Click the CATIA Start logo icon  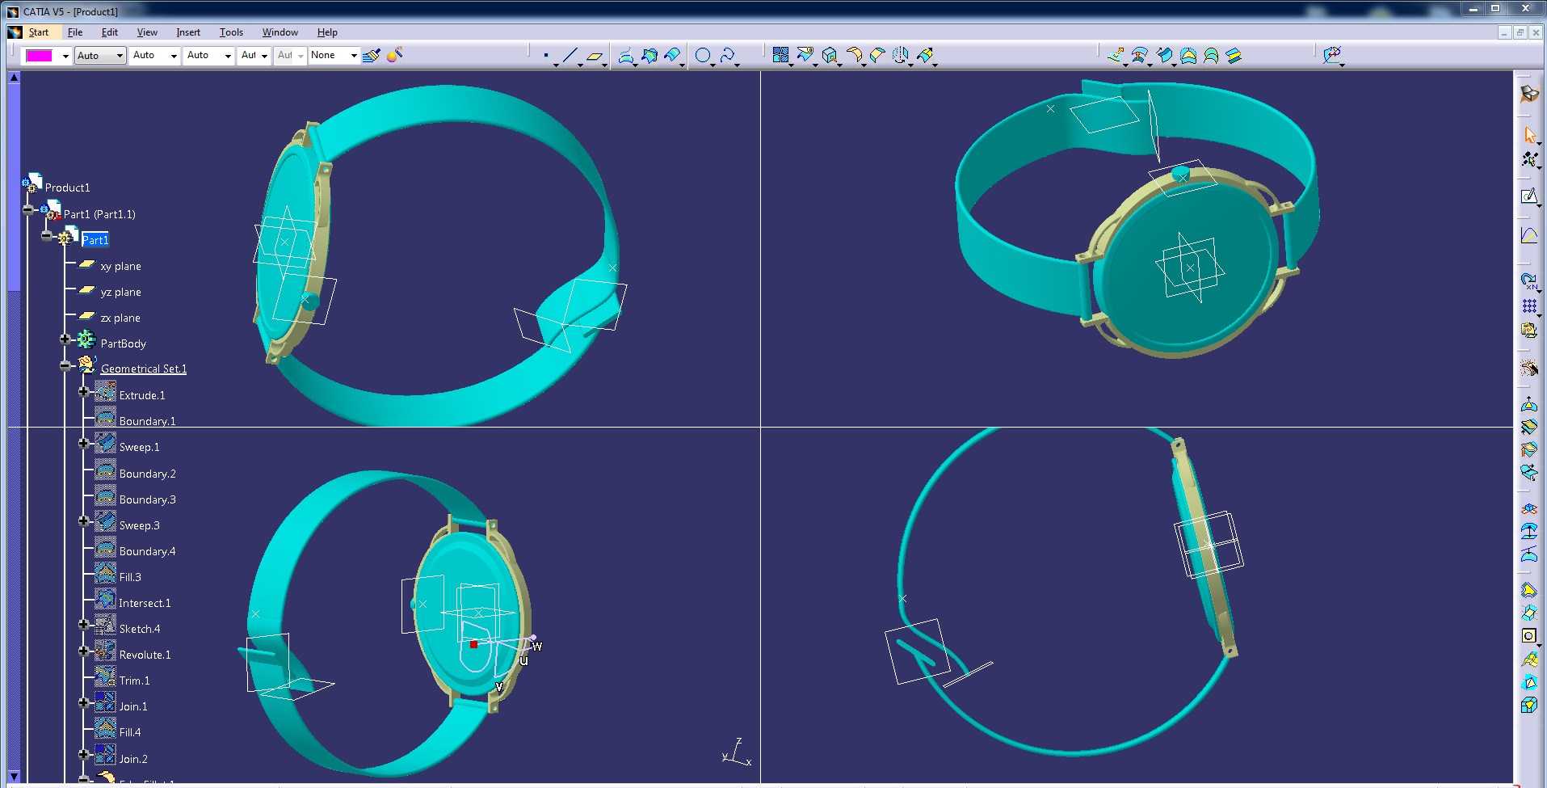click(15, 32)
